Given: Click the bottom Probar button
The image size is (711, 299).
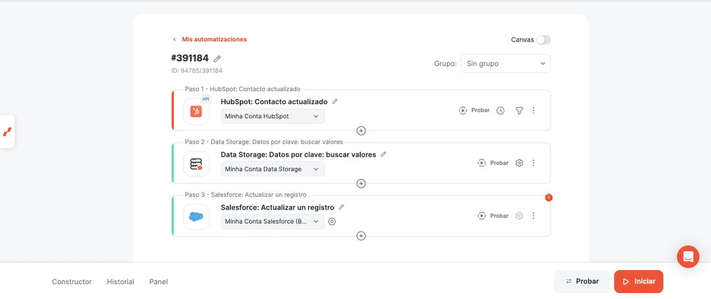Looking at the screenshot, I should point(582,281).
